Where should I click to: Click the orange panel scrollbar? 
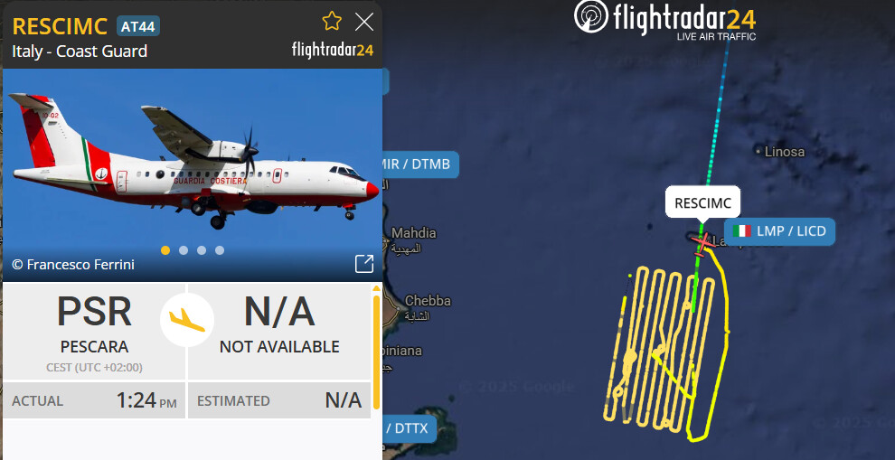[x=376, y=349]
